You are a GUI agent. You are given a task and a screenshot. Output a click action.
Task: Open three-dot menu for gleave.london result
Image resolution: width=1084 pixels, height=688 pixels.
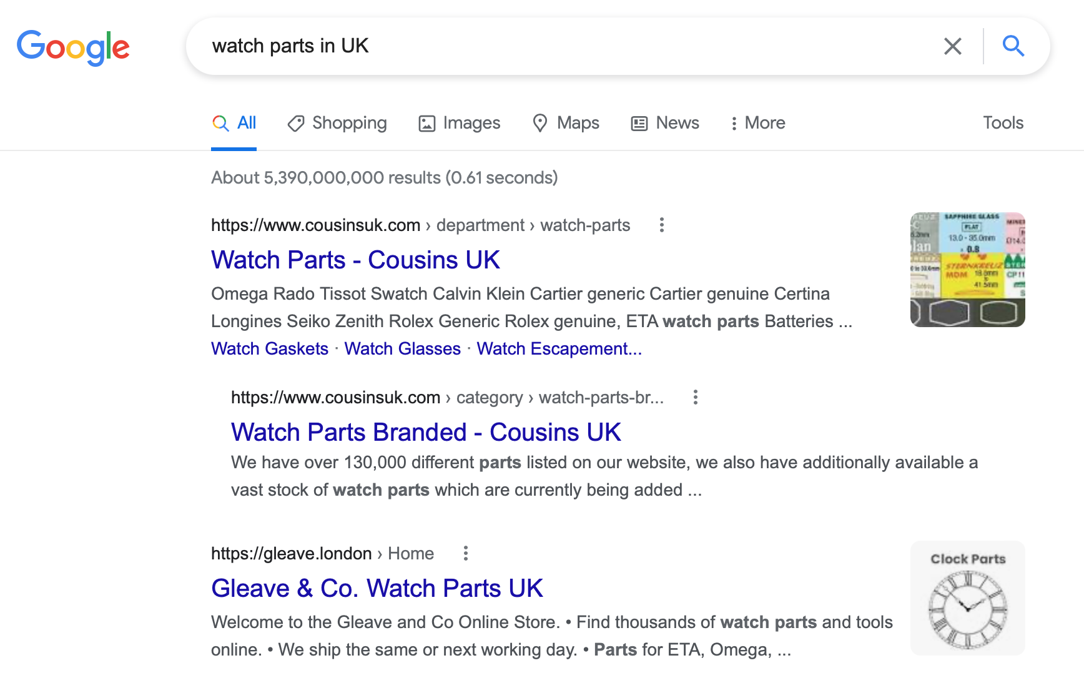pyautogui.click(x=465, y=553)
